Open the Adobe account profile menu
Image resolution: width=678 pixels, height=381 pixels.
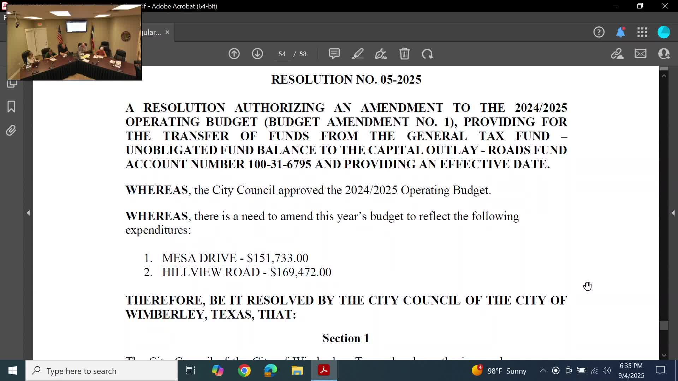[664, 32]
